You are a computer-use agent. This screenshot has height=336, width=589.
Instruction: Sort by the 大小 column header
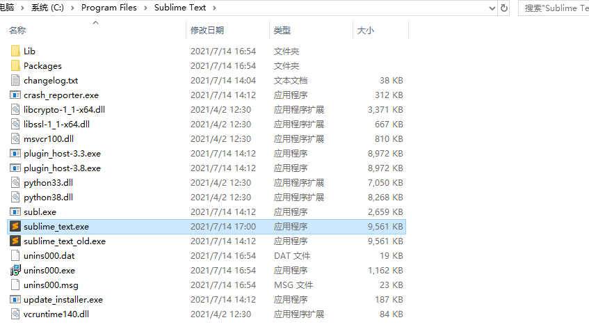coord(365,31)
